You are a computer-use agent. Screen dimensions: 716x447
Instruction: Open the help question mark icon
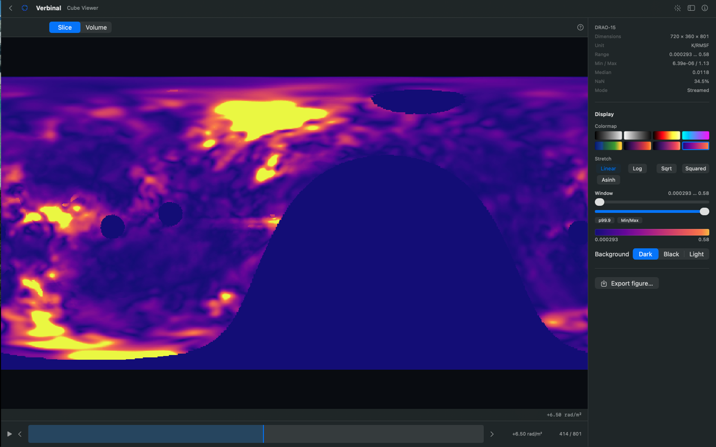(580, 27)
